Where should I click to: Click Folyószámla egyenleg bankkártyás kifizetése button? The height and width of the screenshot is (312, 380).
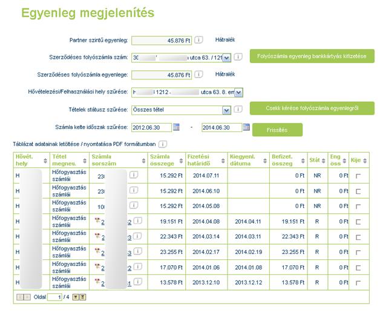click(312, 56)
